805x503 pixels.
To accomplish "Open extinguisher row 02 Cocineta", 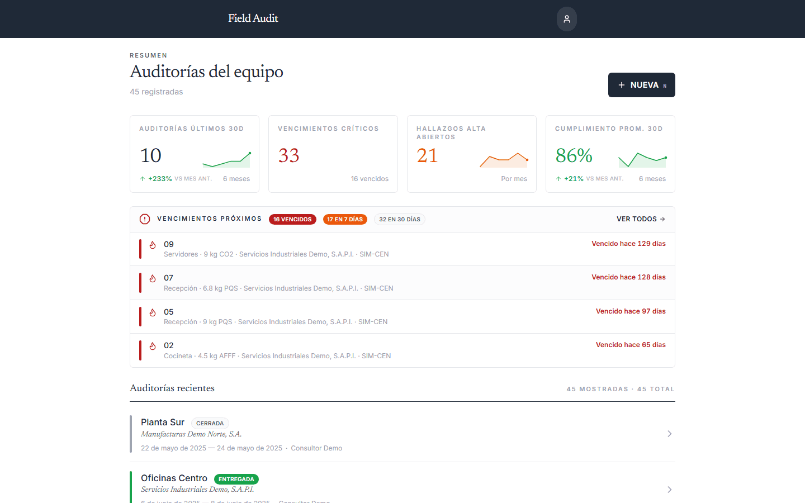I will tap(402, 350).
